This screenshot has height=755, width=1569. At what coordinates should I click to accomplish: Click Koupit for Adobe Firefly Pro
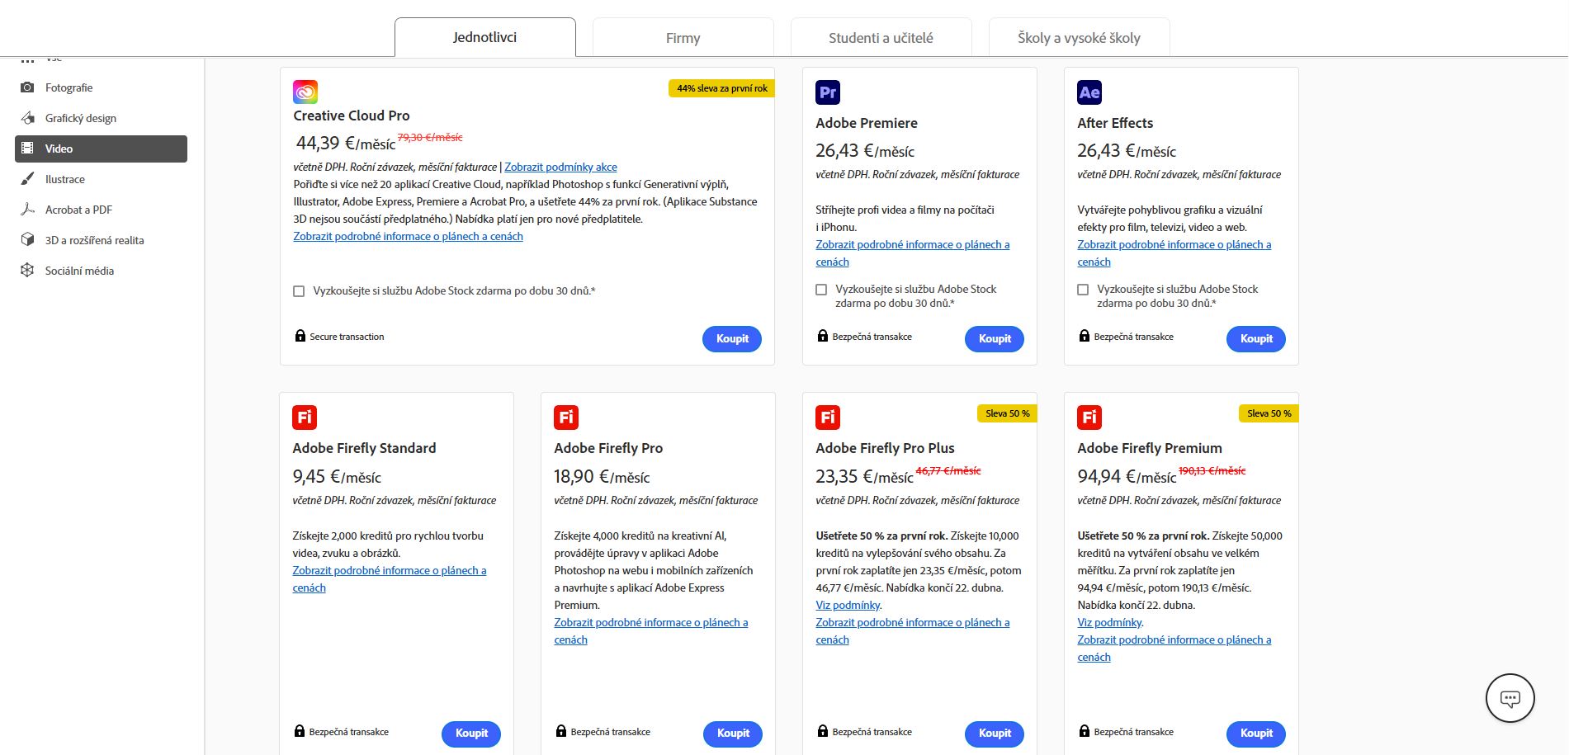[x=733, y=734]
